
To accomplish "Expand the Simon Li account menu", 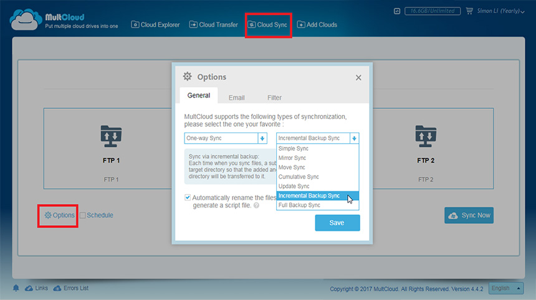I will (500, 11).
